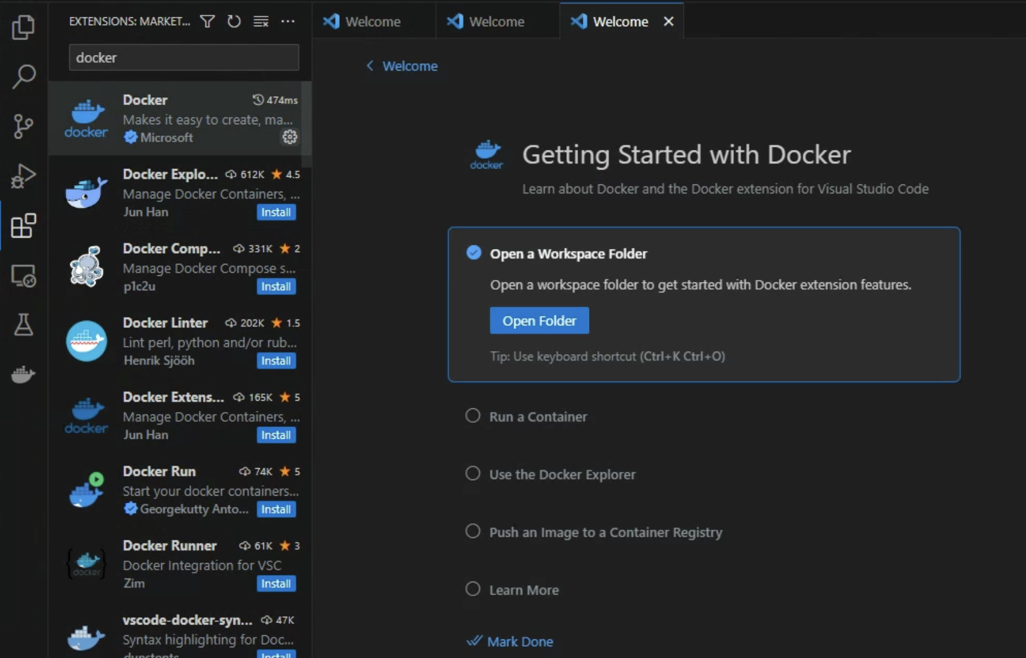Go back via the Welcome chevron
Image resolution: width=1026 pixels, height=658 pixels.
[x=370, y=66]
